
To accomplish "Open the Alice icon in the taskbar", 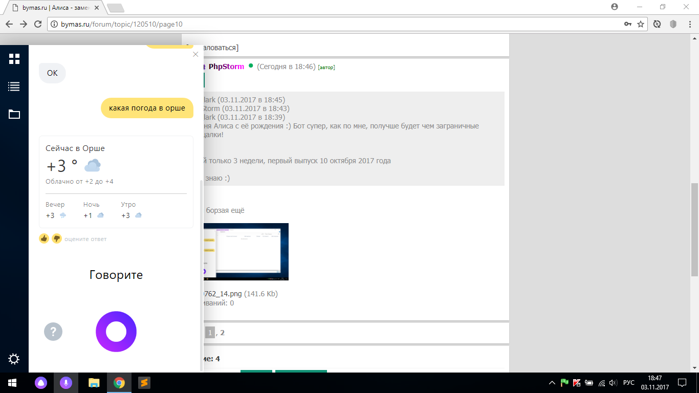I will coord(40,382).
